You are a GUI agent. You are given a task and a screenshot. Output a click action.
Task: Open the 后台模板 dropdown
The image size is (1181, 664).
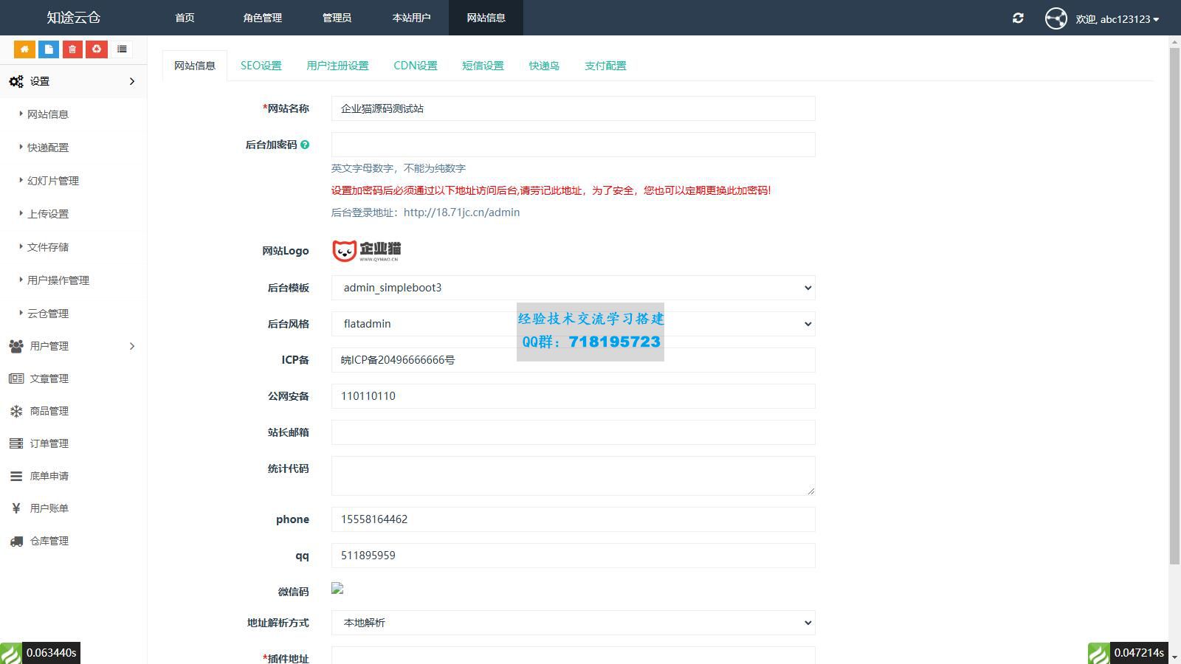(x=573, y=288)
